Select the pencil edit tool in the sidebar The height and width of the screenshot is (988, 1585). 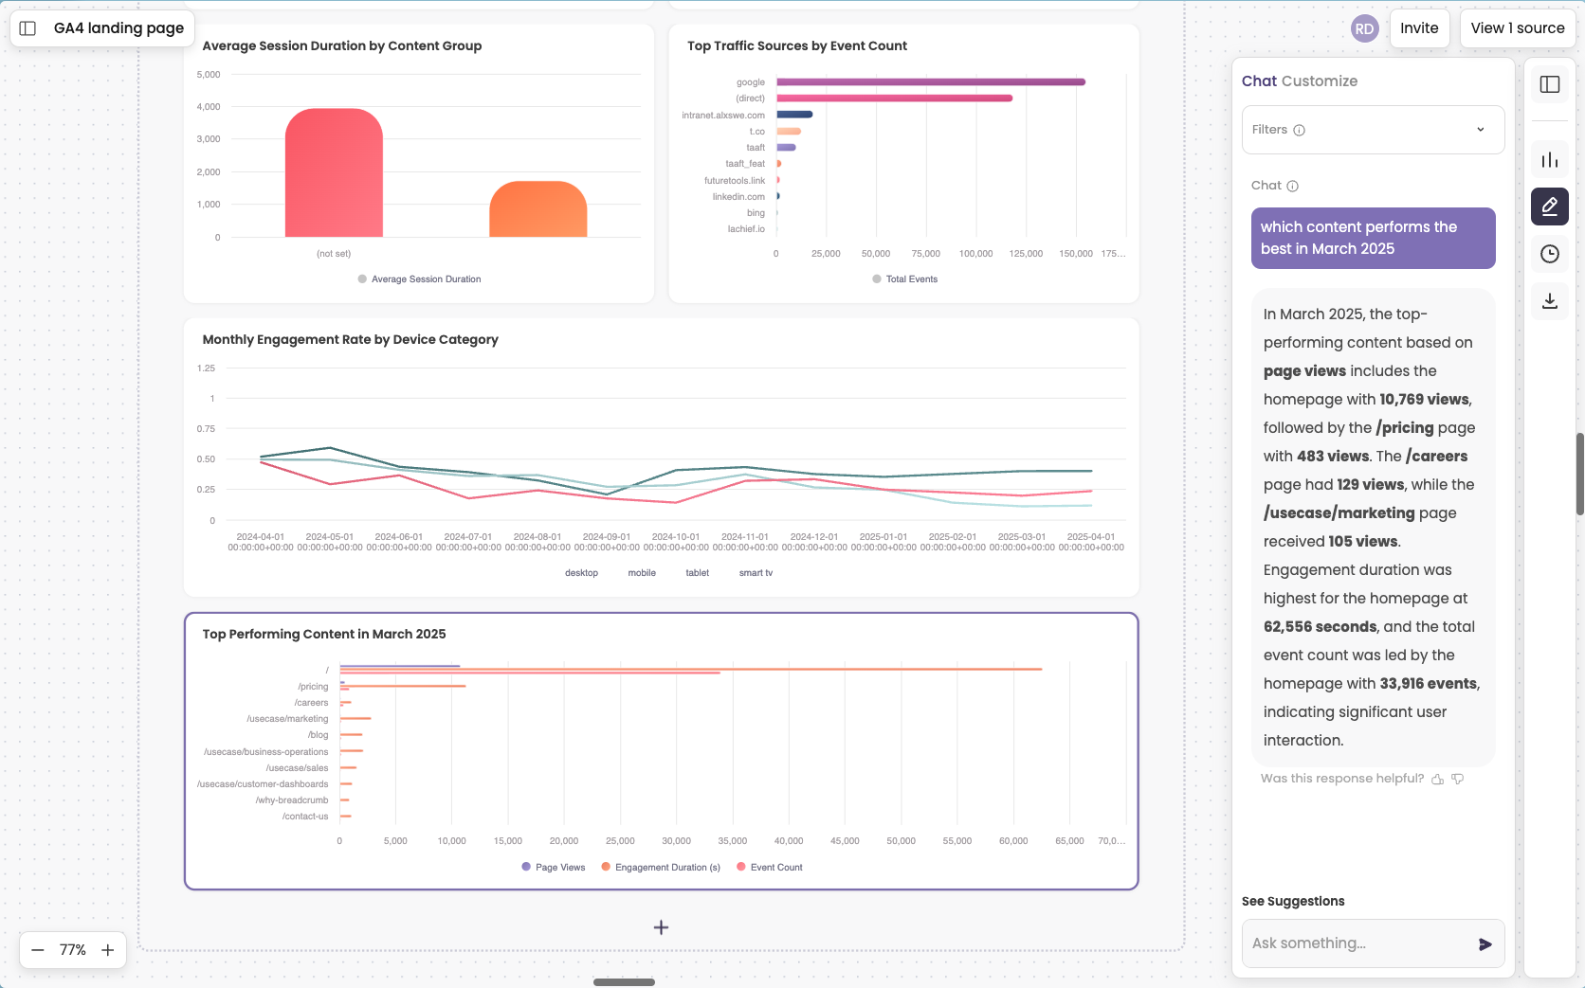coord(1549,207)
